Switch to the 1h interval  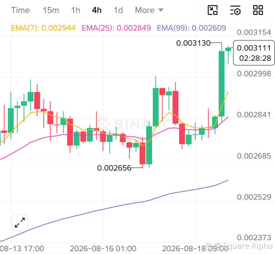[76, 10]
